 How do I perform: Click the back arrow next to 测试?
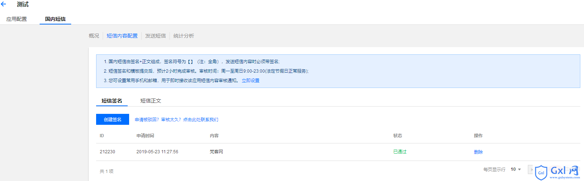pos(4,4)
